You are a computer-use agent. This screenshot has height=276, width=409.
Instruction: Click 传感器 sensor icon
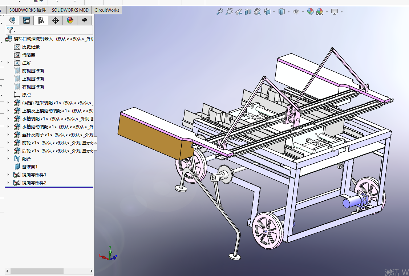(17, 55)
